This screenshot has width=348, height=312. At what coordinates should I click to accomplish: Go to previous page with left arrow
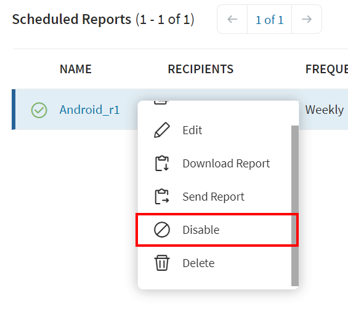pyautogui.click(x=232, y=19)
